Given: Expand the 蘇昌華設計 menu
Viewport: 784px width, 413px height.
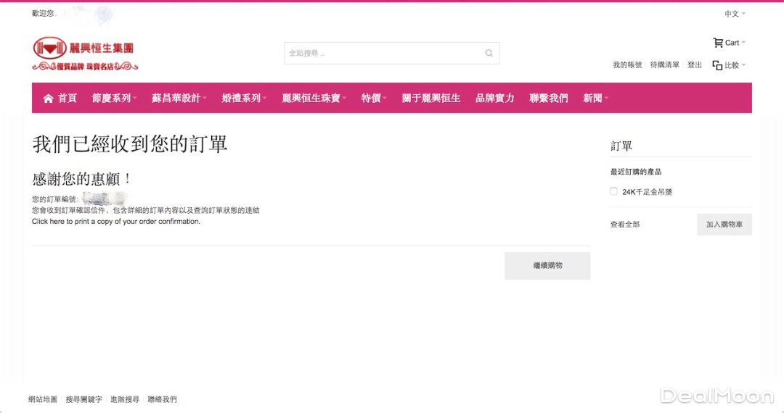Looking at the screenshot, I should 179,99.
